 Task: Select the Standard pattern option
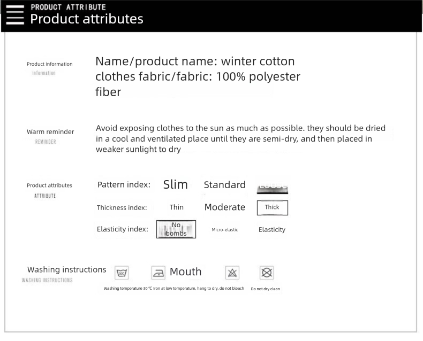[225, 185]
